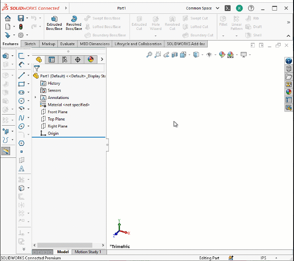Open the Appearances side panel sphere icon
Viewport: 294px width, 261px height.
289,92
